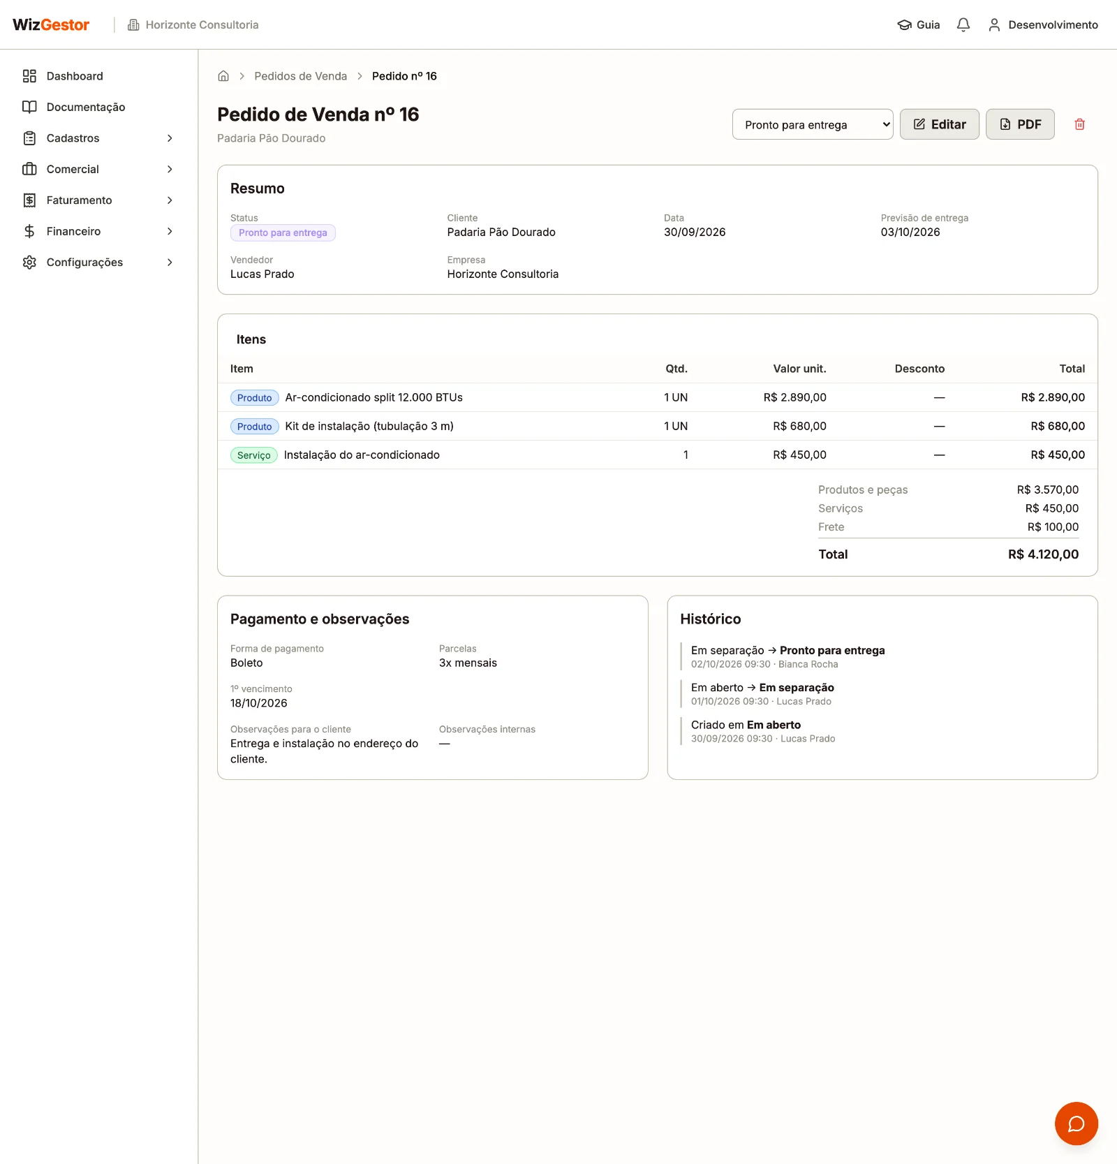Click the Financeiro dollar sign icon
Viewport: 1117px width, 1164px height.
click(x=29, y=231)
